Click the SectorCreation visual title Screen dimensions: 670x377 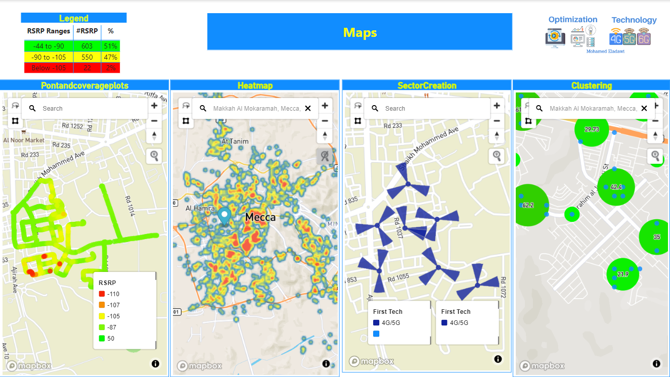point(427,85)
